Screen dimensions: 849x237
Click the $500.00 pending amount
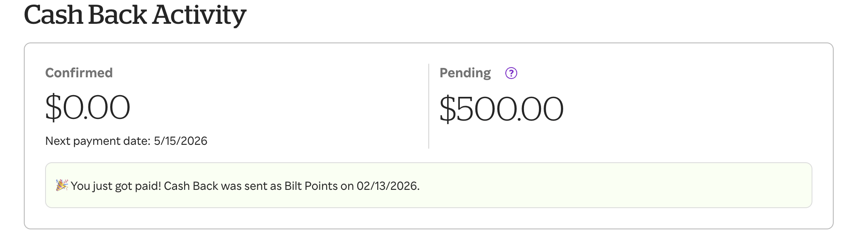[501, 109]
